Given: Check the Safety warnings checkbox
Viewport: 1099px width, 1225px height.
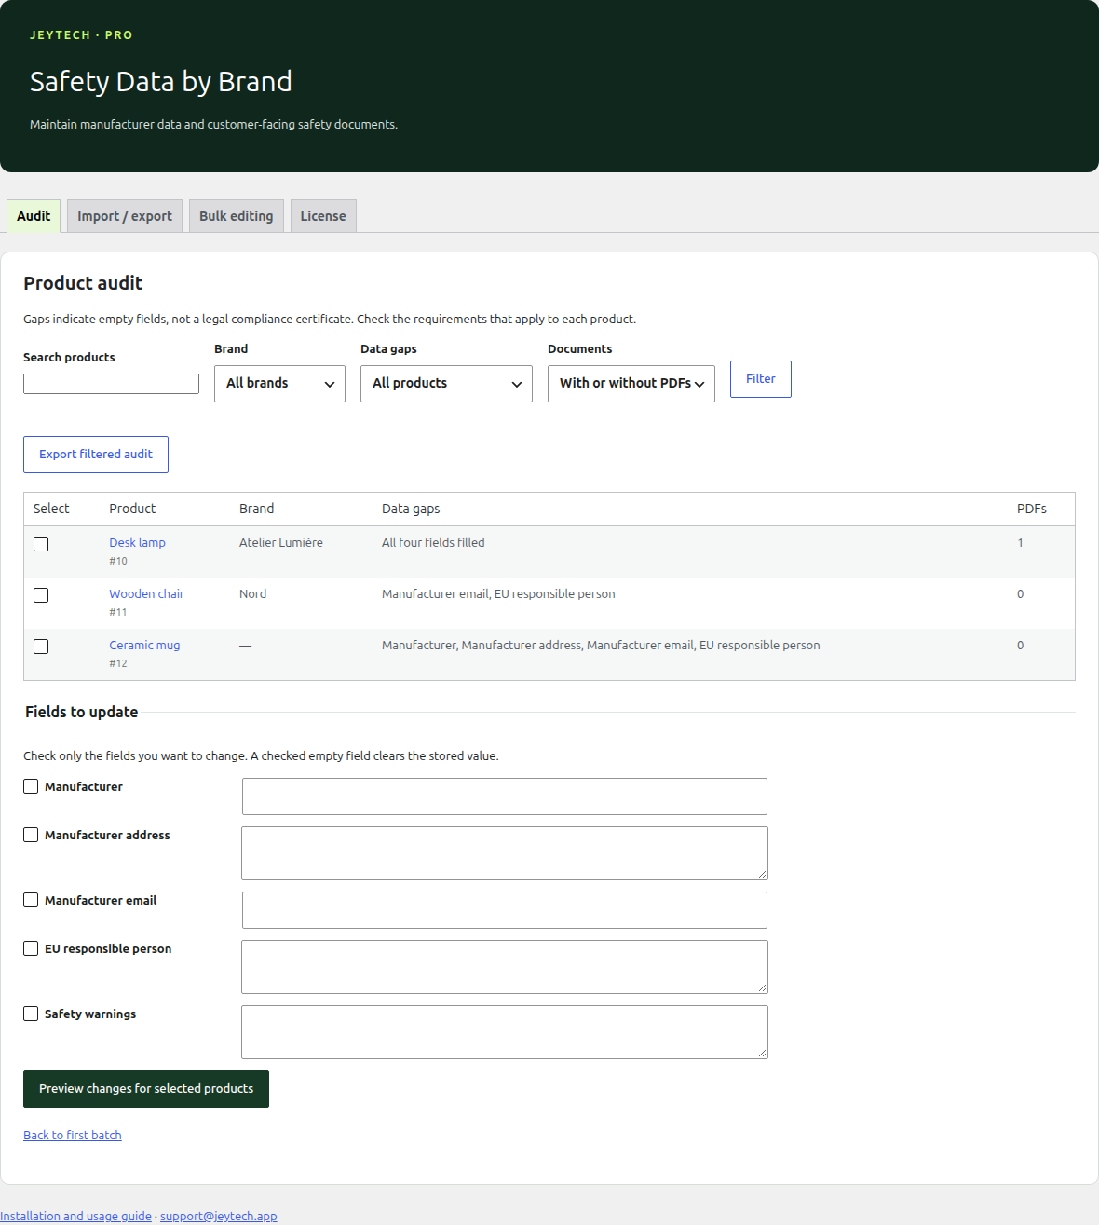Looking at the screenshot, I should [x=31, y=1014].
